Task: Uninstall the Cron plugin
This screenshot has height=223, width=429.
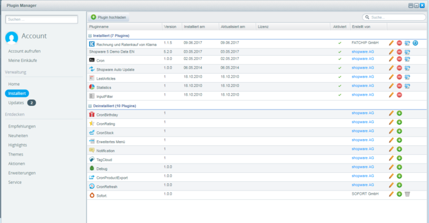Action: [x=399, y=59]
